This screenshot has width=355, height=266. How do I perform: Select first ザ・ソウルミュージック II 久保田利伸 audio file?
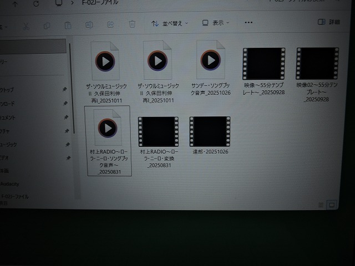[105, 61]
